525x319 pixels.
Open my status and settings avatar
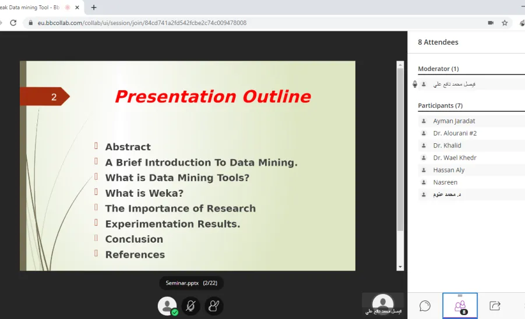167,306
